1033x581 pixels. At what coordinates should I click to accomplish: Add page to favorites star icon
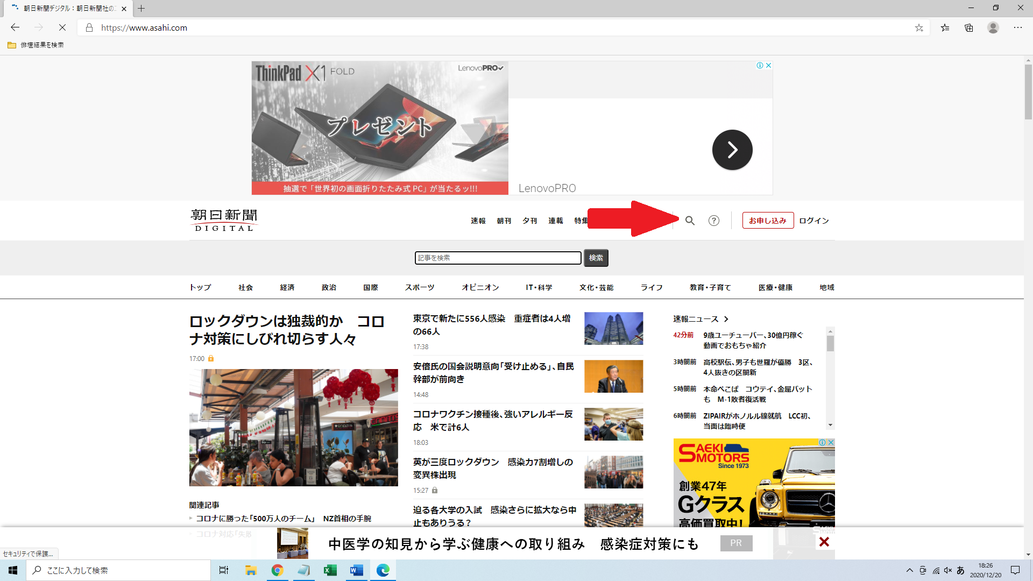pos(919,28)
